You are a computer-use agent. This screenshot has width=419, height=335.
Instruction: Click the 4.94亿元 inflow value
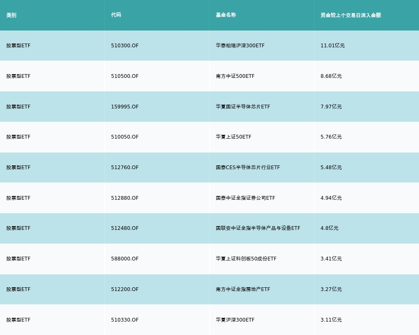point(331,198)
